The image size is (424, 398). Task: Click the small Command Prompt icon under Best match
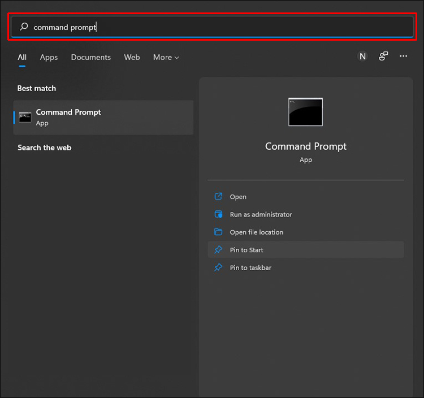[25, 117]
